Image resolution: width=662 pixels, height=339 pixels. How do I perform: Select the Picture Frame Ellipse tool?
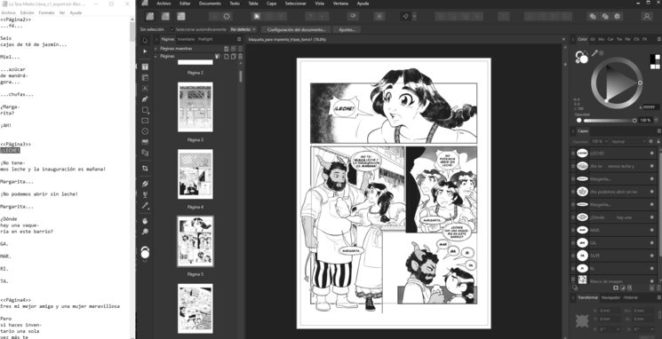click(x=145, y=131)
